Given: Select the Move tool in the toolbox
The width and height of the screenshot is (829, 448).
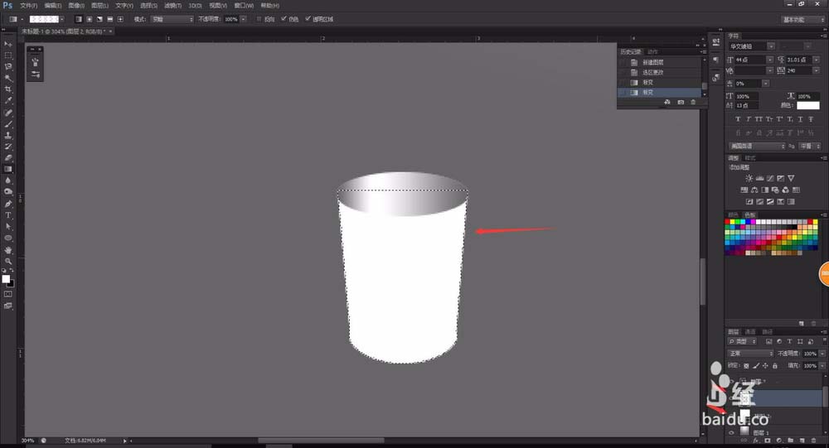Looking at the screenshot, I should coord(8,43).
